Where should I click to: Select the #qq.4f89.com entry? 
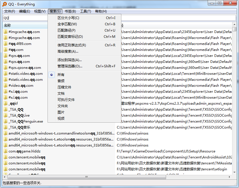click(x=20, y=44)
